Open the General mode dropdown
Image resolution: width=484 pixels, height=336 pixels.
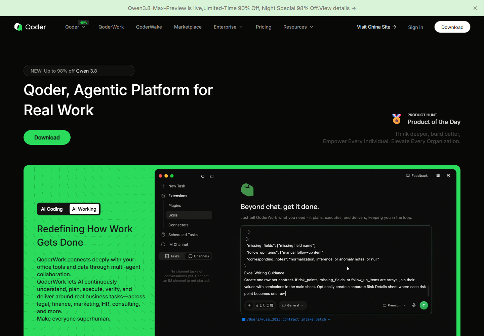[293, 305]
